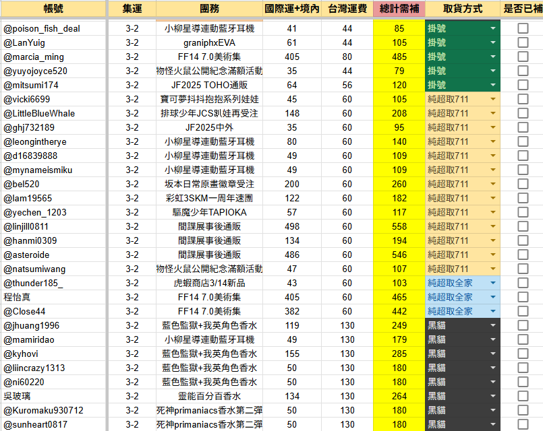Select the 坂本日常原畫徽章受注 cell

(x=209, y=184)
